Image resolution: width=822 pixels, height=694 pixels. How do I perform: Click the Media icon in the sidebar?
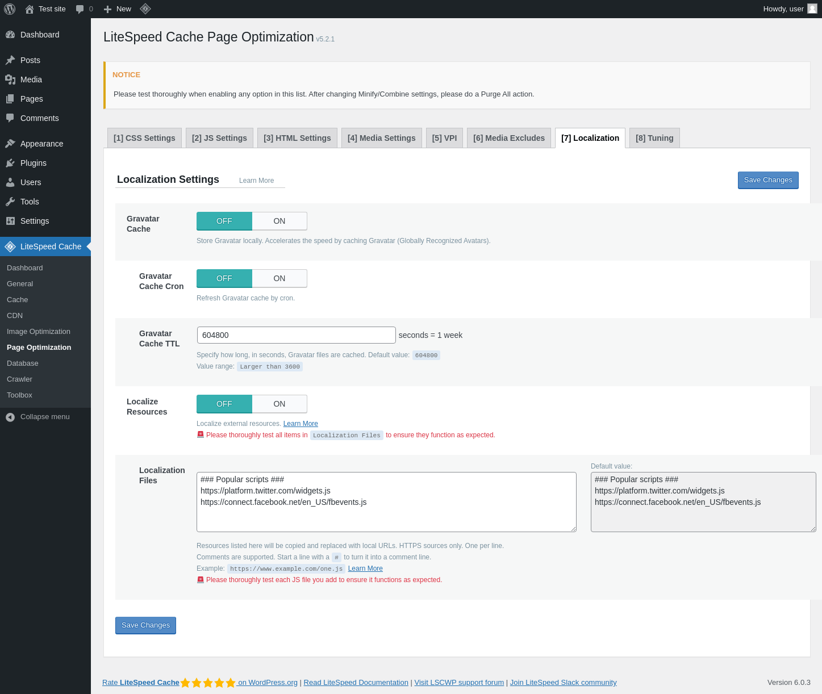click(x=10, y=80)
